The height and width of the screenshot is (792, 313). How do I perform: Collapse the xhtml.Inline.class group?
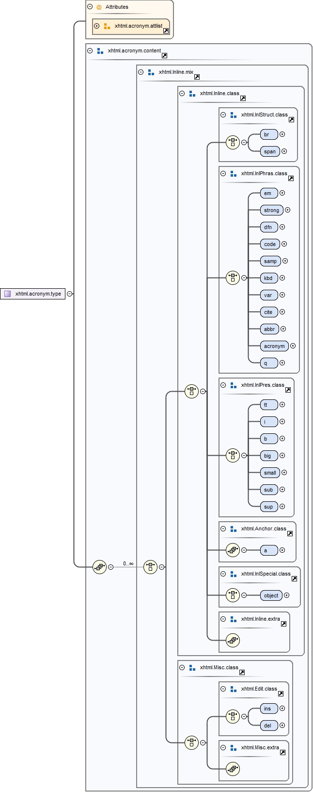182,93
